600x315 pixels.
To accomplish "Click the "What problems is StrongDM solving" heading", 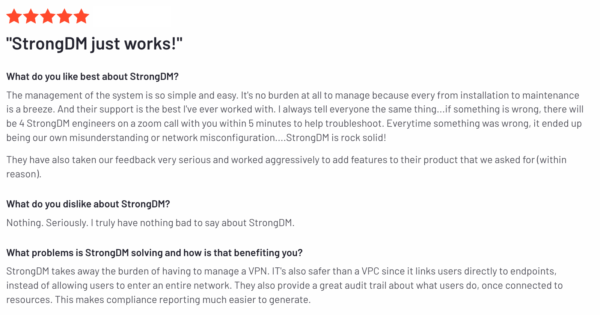I will (x=154, y=253).
